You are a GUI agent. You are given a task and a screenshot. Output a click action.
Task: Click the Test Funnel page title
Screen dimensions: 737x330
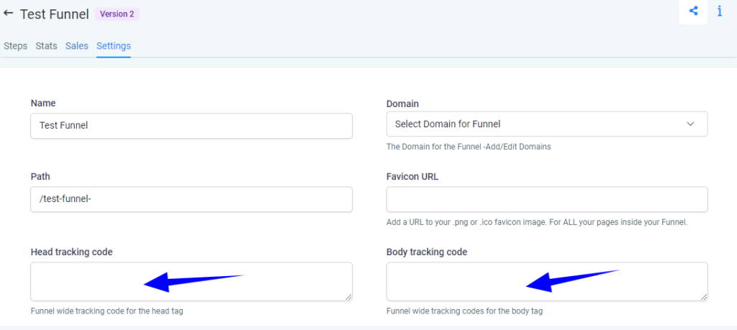[54, 14]
